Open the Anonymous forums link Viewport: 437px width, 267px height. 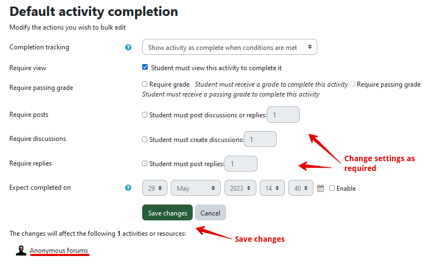pos(59,251)
